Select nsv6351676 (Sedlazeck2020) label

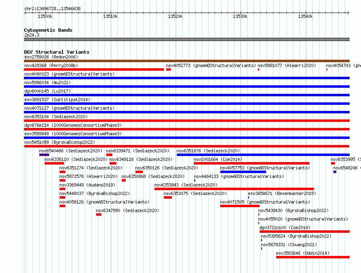208,151
